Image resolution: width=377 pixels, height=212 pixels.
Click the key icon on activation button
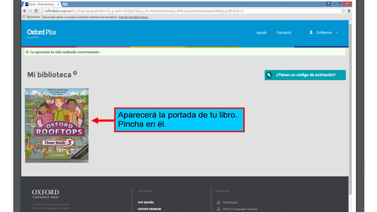(269, 75)
